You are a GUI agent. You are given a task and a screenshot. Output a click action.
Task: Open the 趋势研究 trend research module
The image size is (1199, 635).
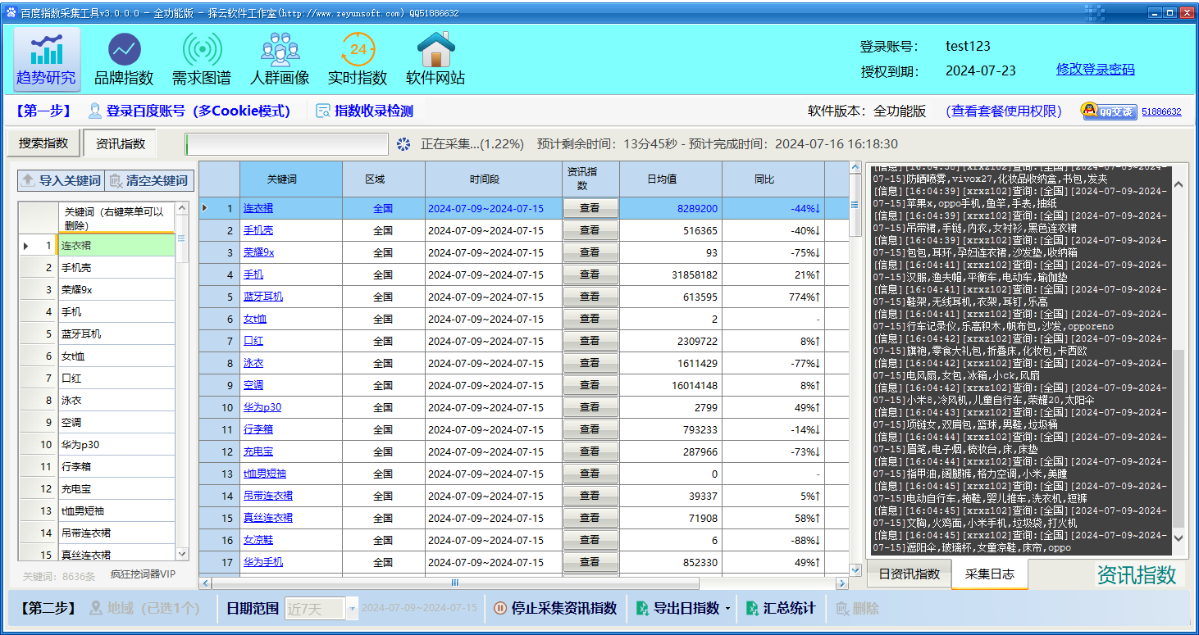click(47, 60)
